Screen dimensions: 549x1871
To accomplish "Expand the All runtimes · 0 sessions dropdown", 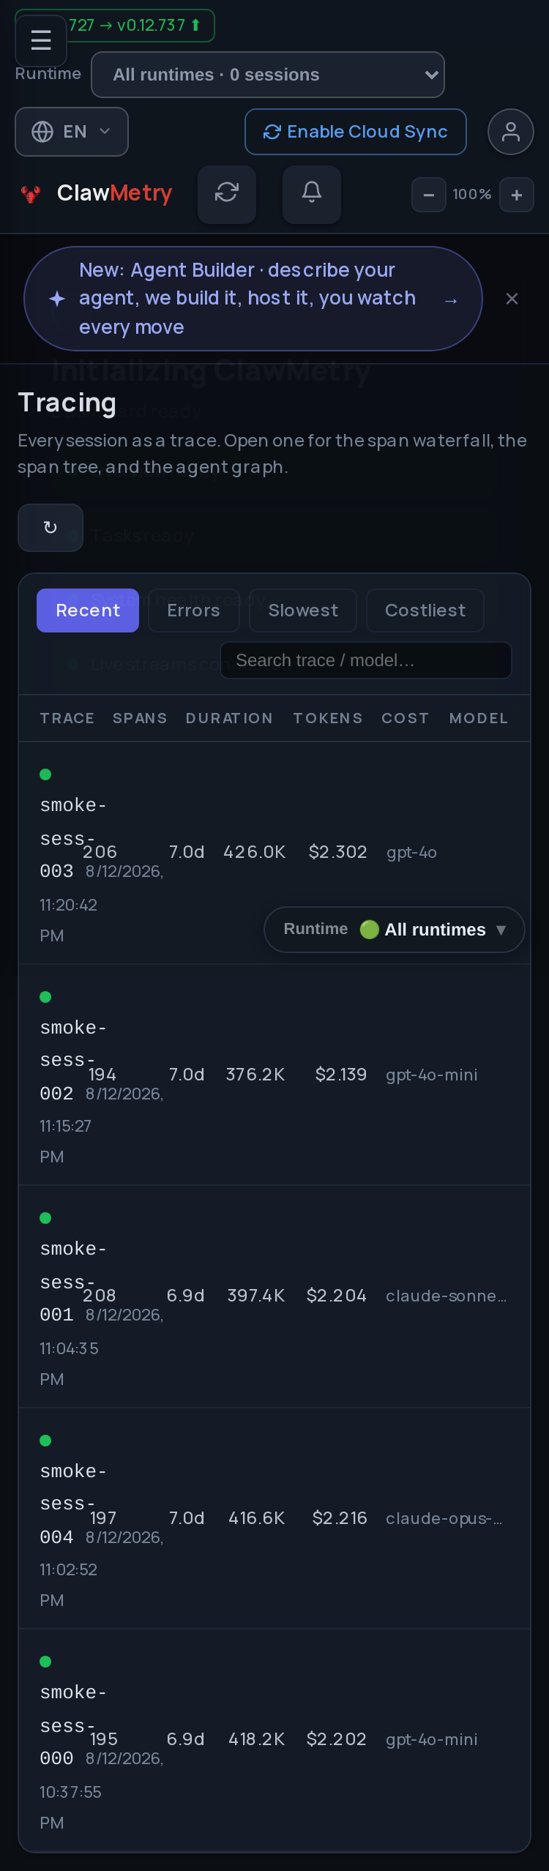I will [268, 75].
